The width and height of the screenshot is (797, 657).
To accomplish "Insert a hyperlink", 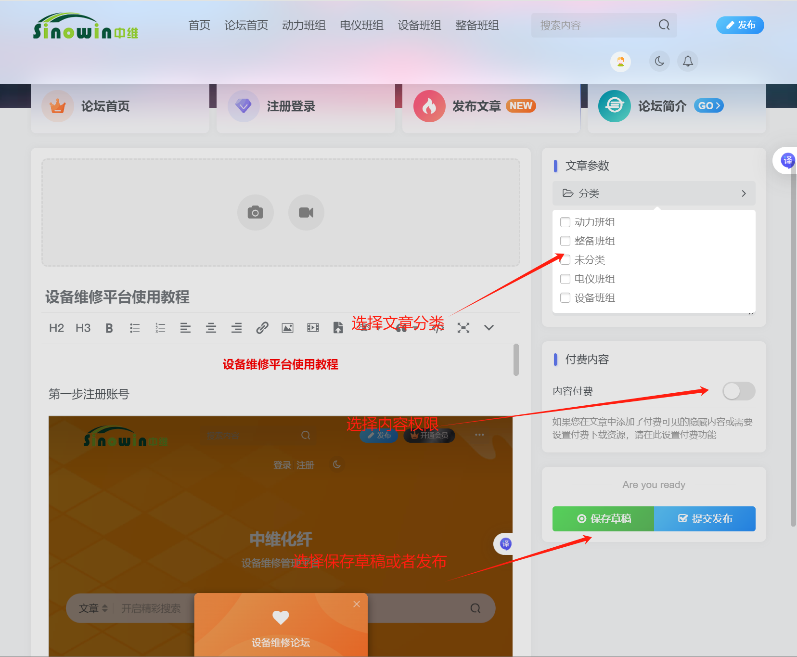I will click(262, 328).
